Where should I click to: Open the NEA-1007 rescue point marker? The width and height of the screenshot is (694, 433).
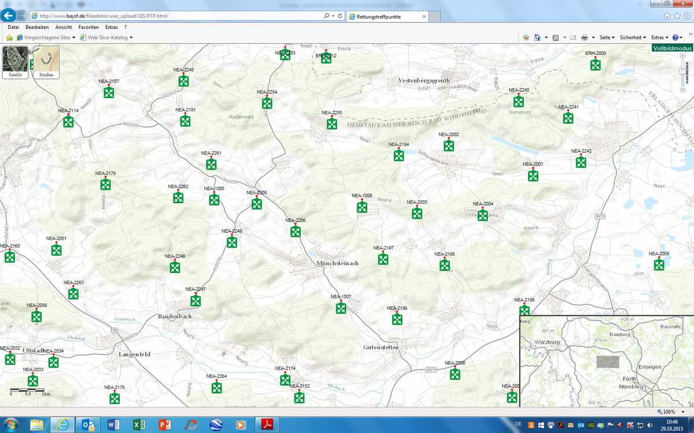tap(341, 307)
